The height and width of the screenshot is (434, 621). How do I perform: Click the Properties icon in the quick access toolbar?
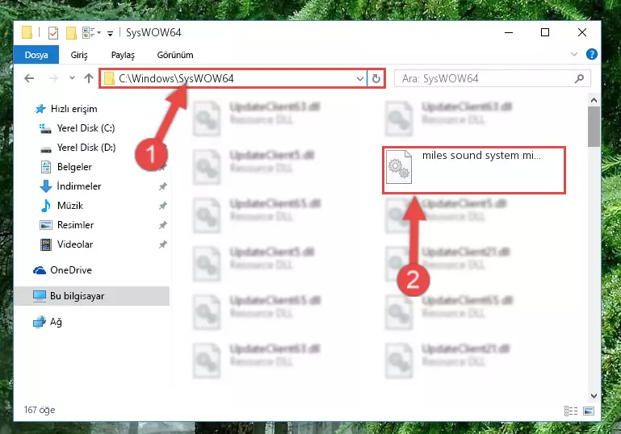[53, 33]
